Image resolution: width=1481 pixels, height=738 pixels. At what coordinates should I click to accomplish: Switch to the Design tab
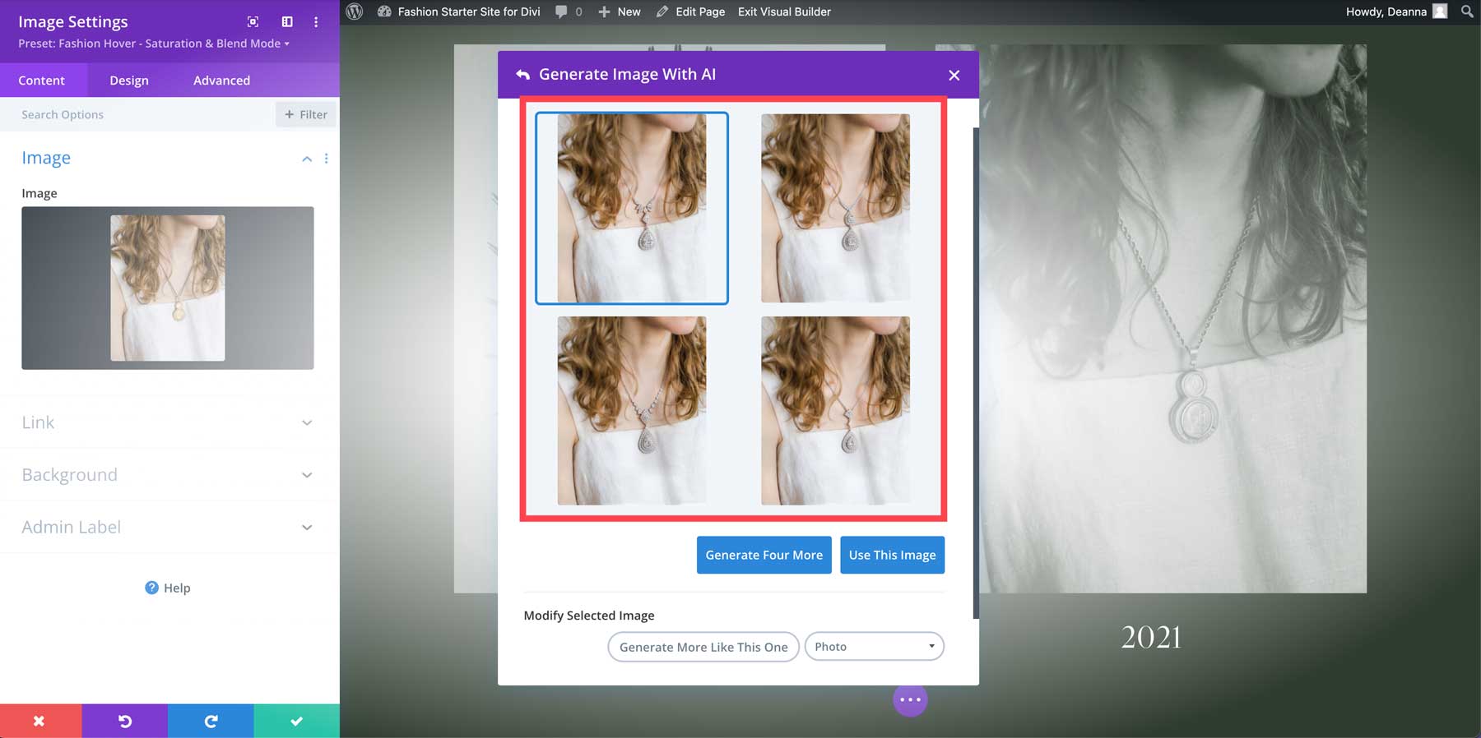[129, 81]
